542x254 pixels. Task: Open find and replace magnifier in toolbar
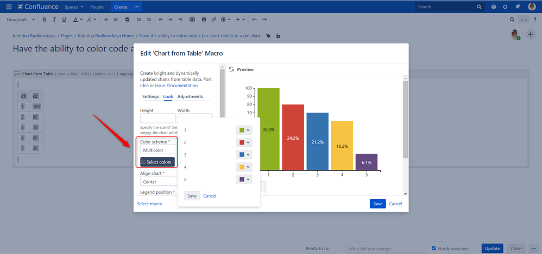[x=512, y=19]
